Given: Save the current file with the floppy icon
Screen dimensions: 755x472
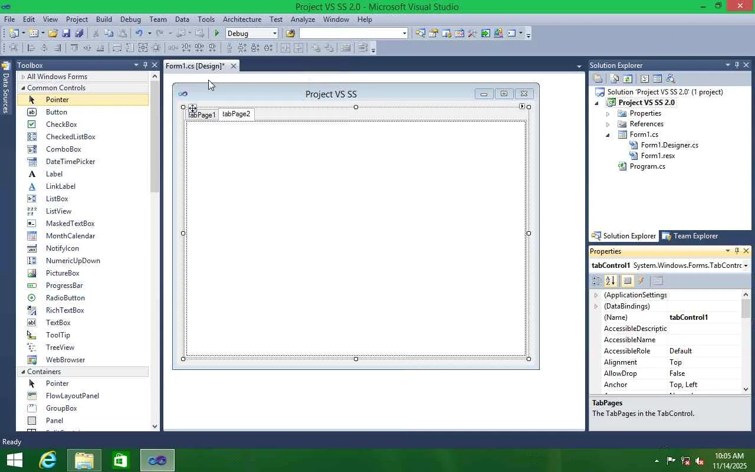Looking at the screenshot, I should [66, 34].
